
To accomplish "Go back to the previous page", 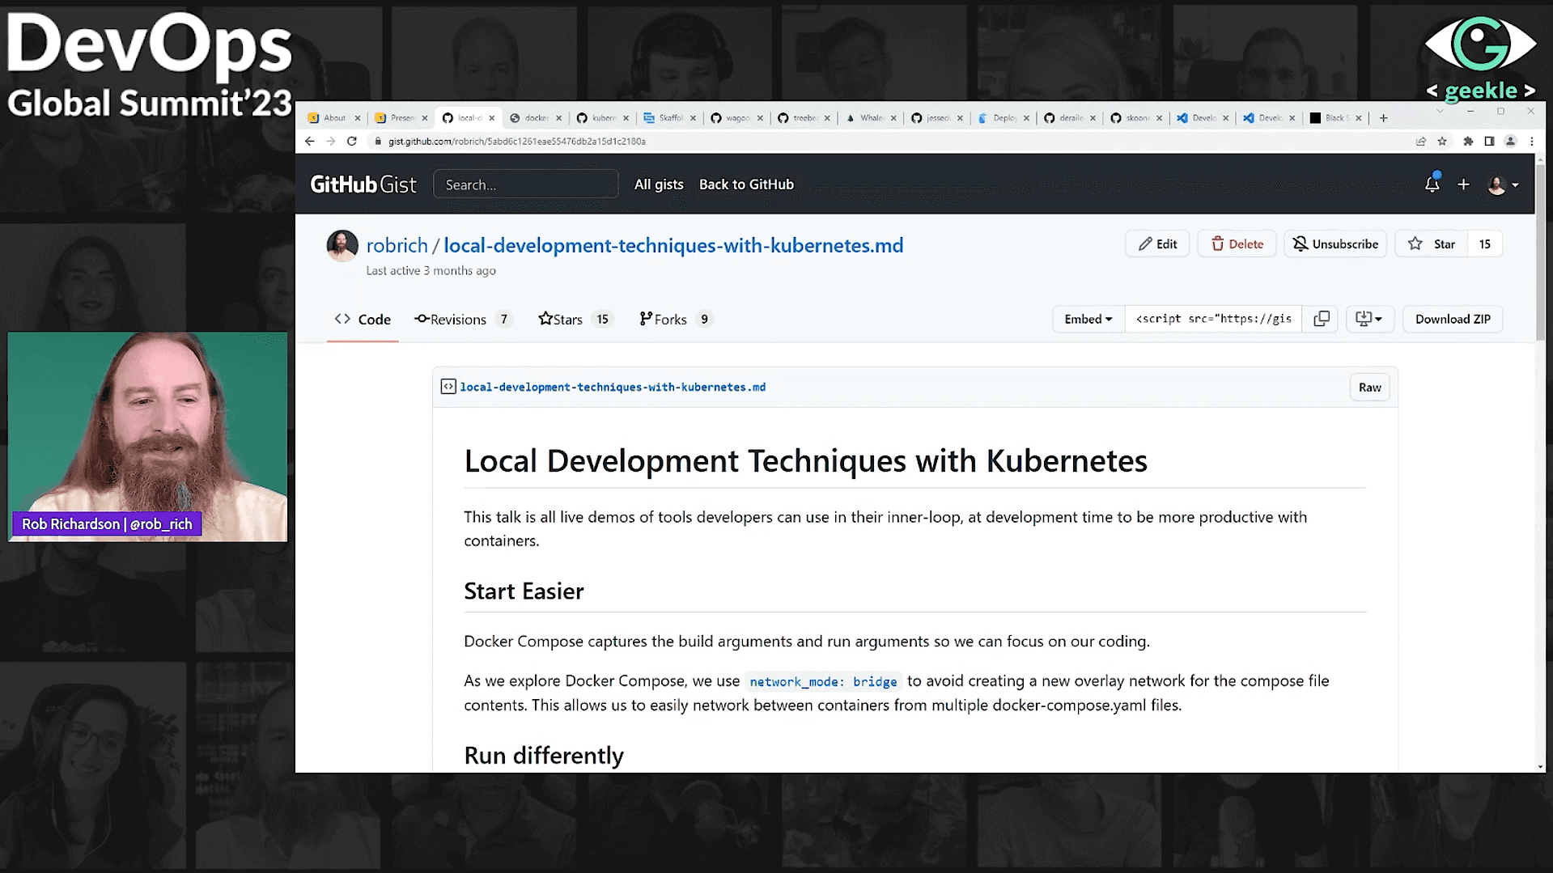I will click(309, 141).
